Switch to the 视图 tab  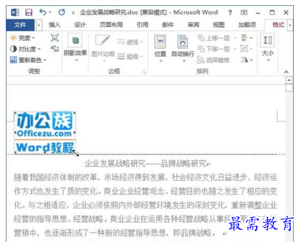[x=219, y=25]
